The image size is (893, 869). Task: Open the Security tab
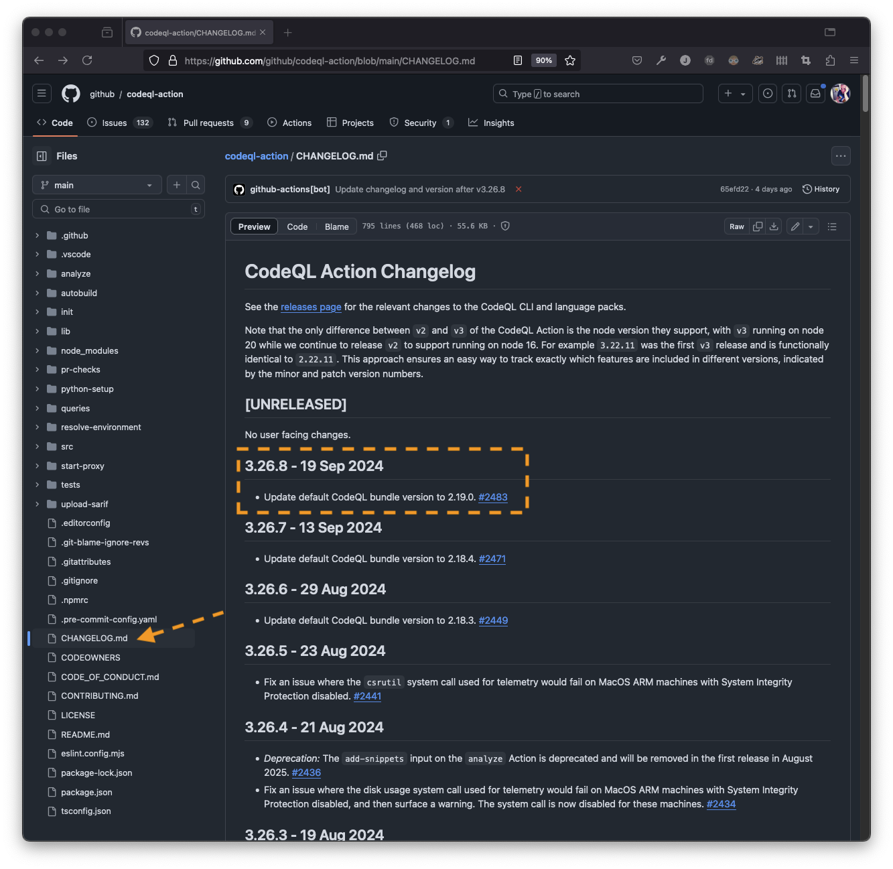click(x=421, y=123)
